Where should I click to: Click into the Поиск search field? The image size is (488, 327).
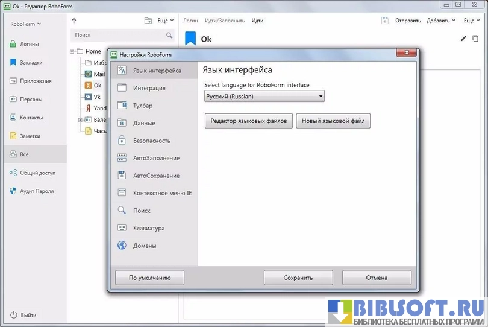pyautogui.click(x=117, y=36)
